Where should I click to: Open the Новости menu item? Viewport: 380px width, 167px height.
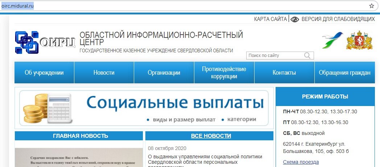click(x=104, y=72)
